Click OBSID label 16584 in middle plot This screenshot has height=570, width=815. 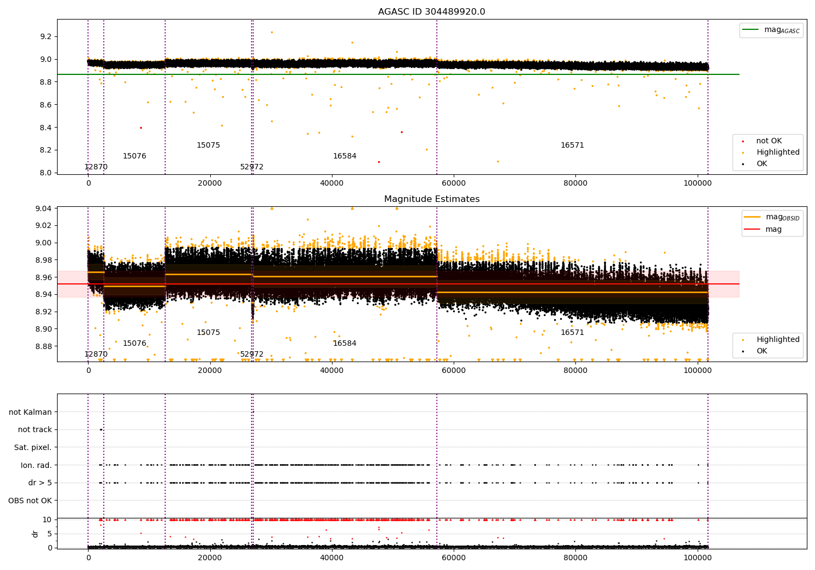coord(344,344)
